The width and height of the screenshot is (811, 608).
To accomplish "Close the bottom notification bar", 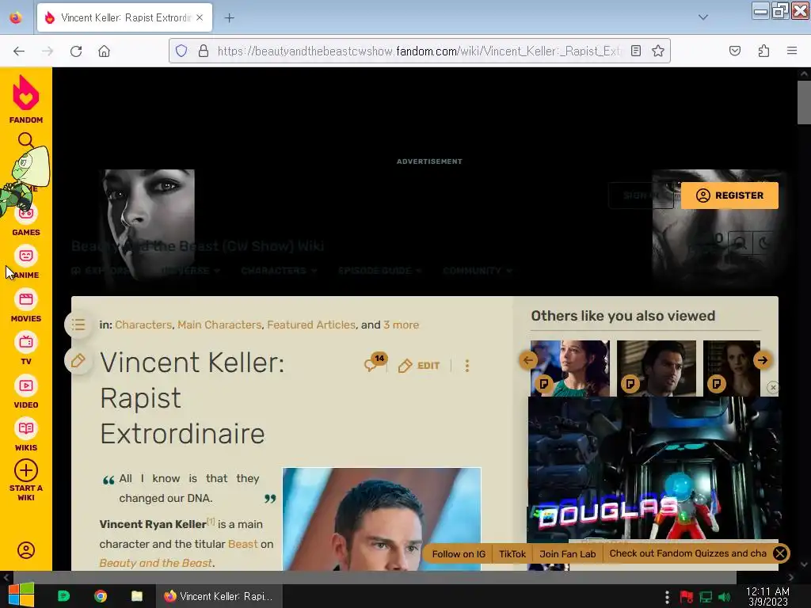I will click(x=780, y=553).
